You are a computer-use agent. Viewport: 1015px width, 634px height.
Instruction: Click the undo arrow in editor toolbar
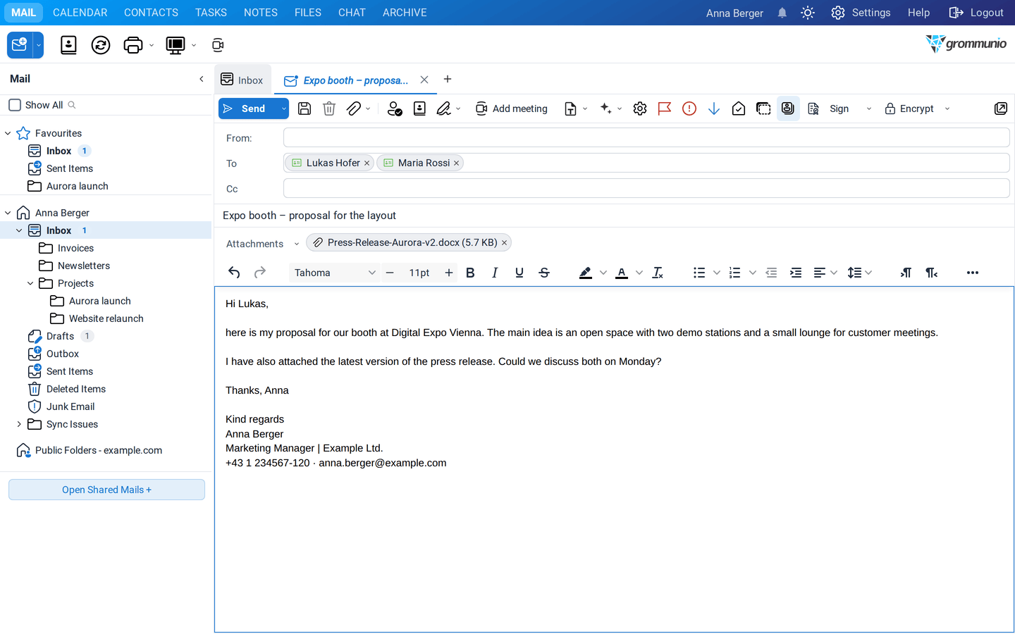pyautogui.click(x=235, y=273)
